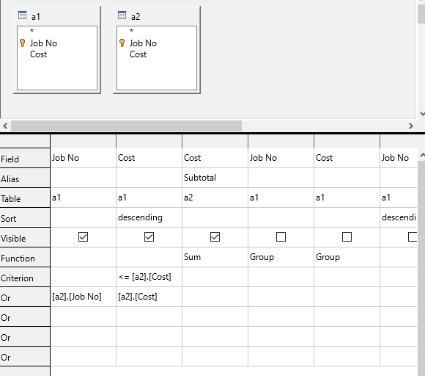Select the Criterion row header
The height and width of the screenshot is (376, 425).
coord(25,277)
